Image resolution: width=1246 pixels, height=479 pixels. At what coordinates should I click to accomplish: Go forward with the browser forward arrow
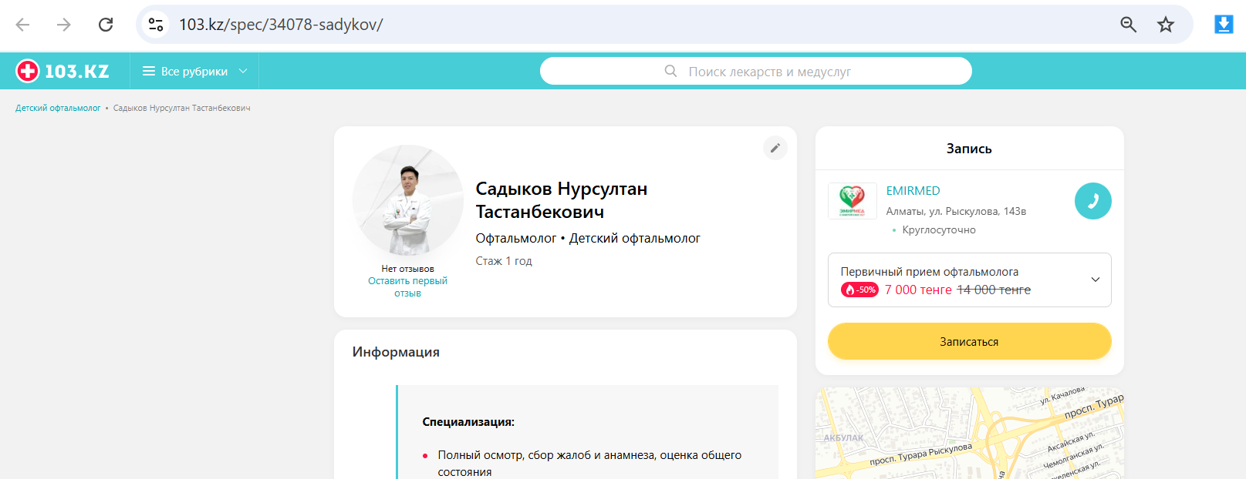pyautogui.click(x=64, y=25)
